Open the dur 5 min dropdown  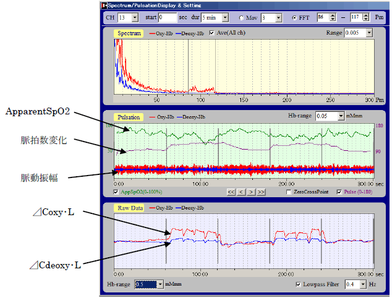click(225, 18)
